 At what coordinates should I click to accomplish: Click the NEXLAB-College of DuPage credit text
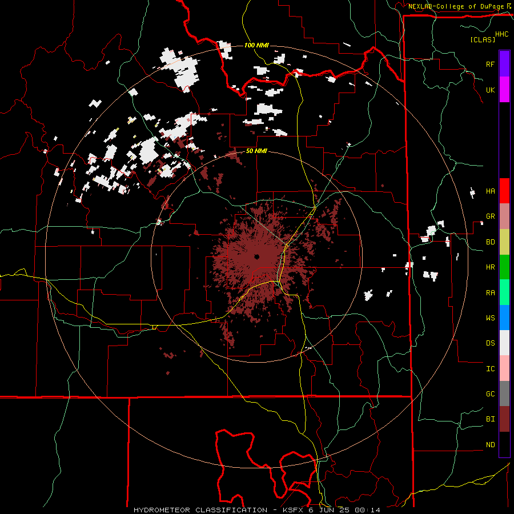(x=456, y=6)
